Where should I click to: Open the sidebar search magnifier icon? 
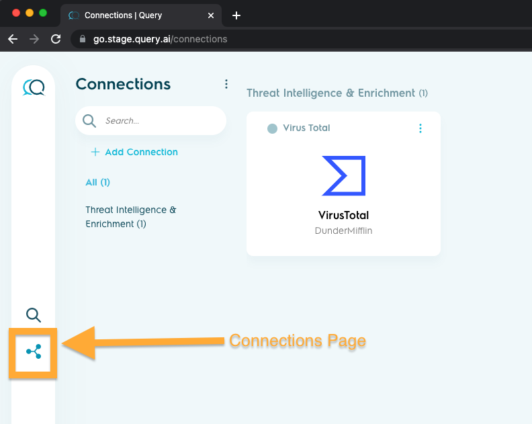(34, 315)
